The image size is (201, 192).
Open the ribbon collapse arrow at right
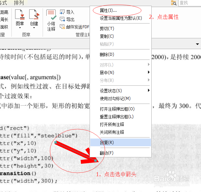197,44
